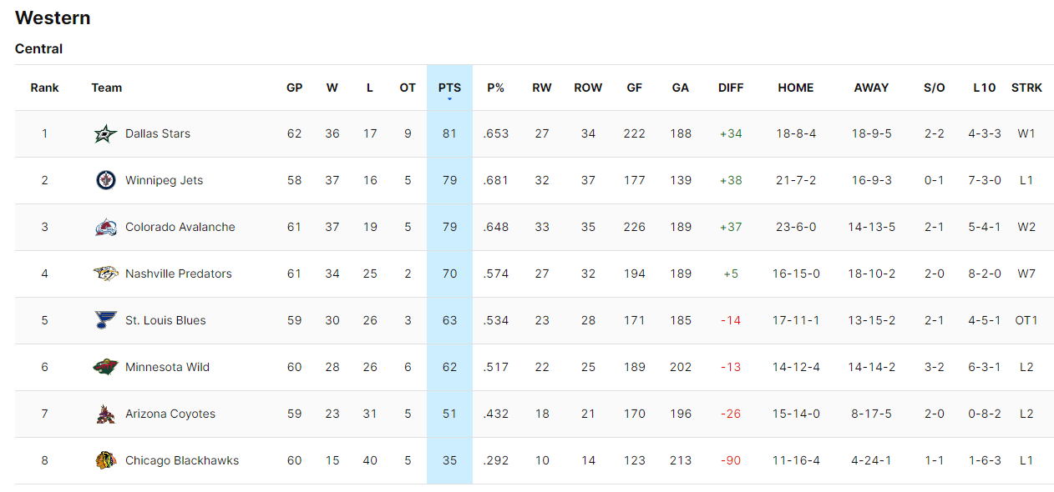Click the Chicago Blackhawks logo
This screenshot has width=1054, height=492.
[106, 460]
